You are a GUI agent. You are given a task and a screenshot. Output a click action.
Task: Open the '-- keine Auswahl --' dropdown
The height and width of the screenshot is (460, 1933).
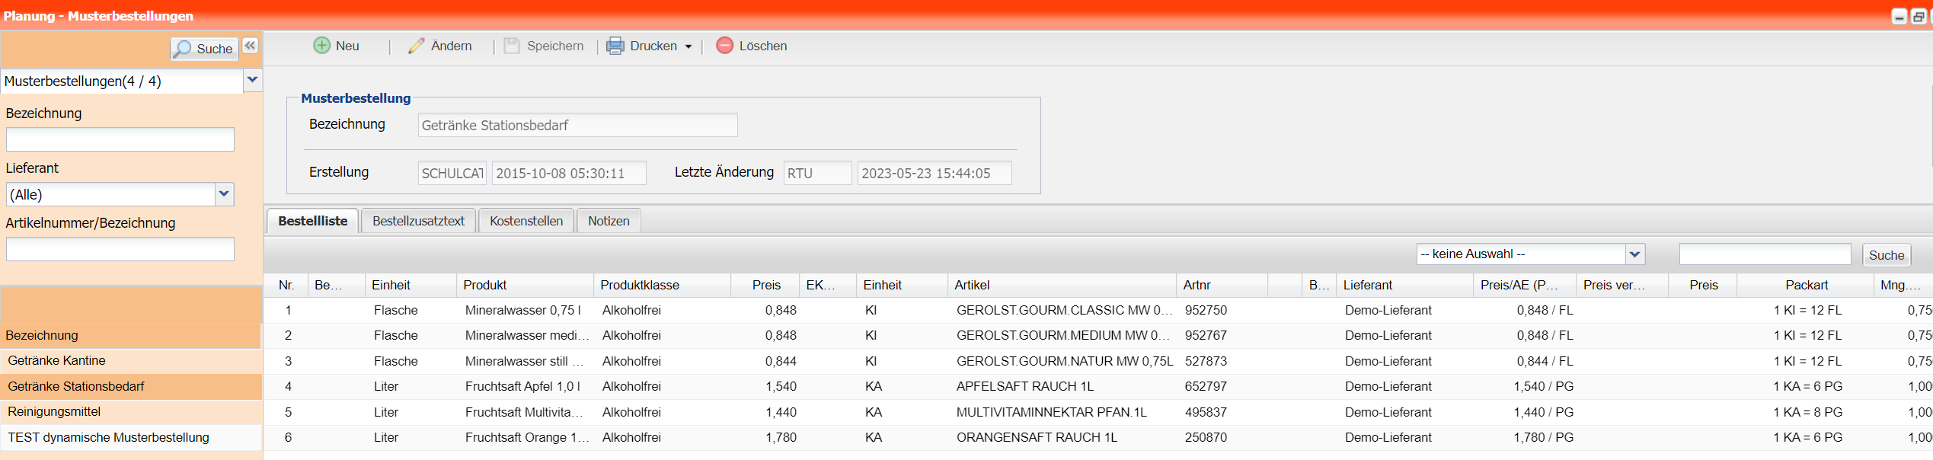tap(1634, 254)
